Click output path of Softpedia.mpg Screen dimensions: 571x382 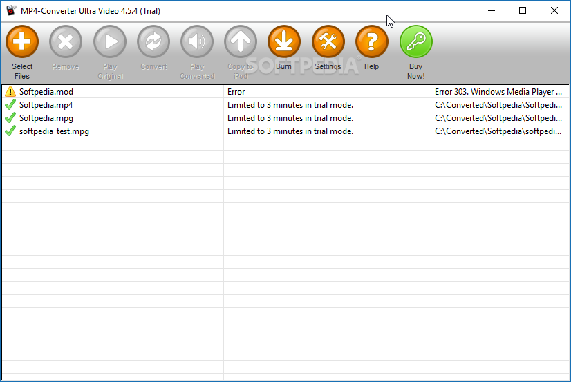tap(498, 118)
